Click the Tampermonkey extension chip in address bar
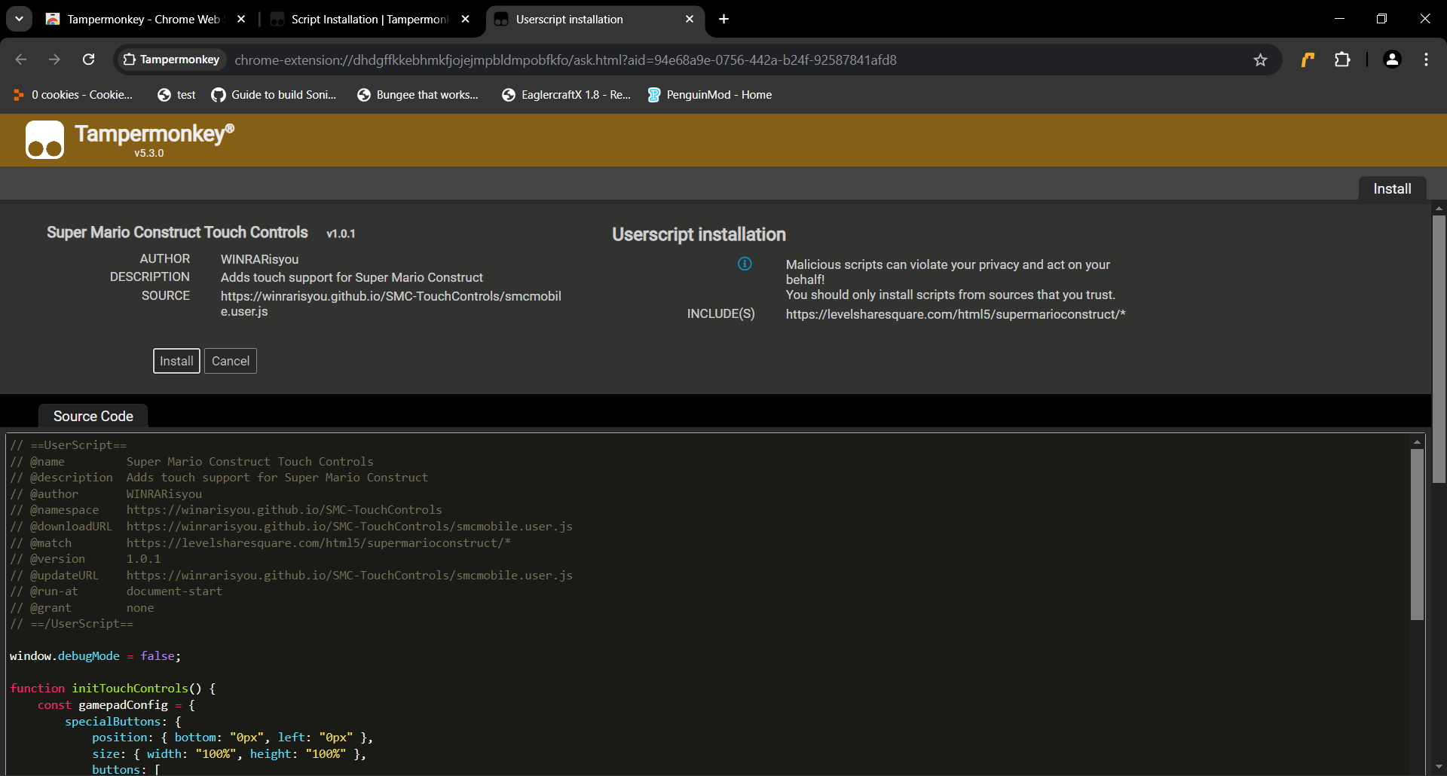Viewport: 1447px width, 776px height. pos(172,60)
